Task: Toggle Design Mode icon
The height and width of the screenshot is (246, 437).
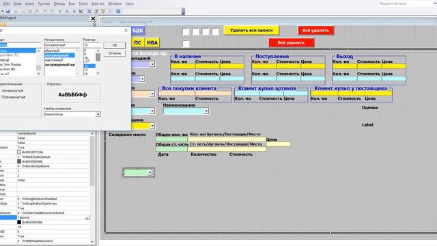Action: [x=81, y=11]
